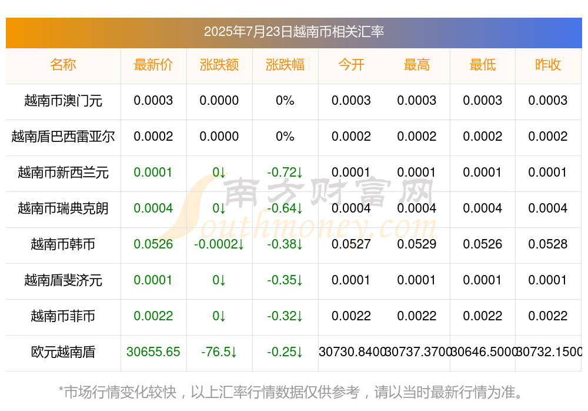
Task: Click latest price 0.0001 in 斐济元 row
Action: pos(153,280)
